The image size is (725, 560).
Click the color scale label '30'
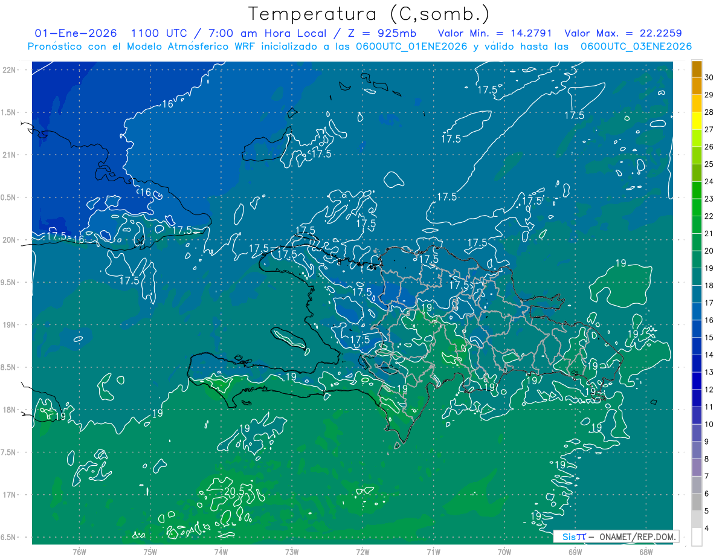click(x=709, y=77)
